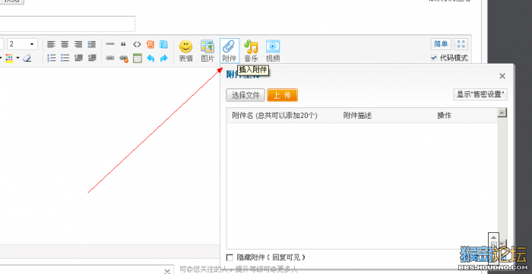Click the title input field

pyautogui.click(x=68, y=24)
